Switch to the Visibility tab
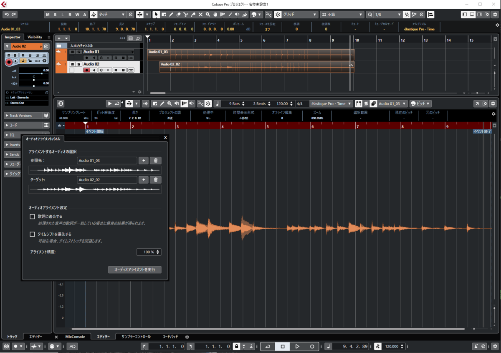 tap(35, 37)
